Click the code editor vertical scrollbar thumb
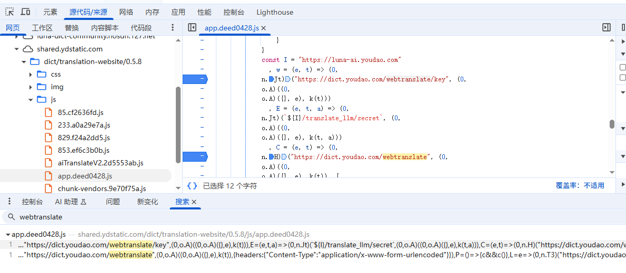The height and width of the screenshot is (273, 626). click(612, 124)
